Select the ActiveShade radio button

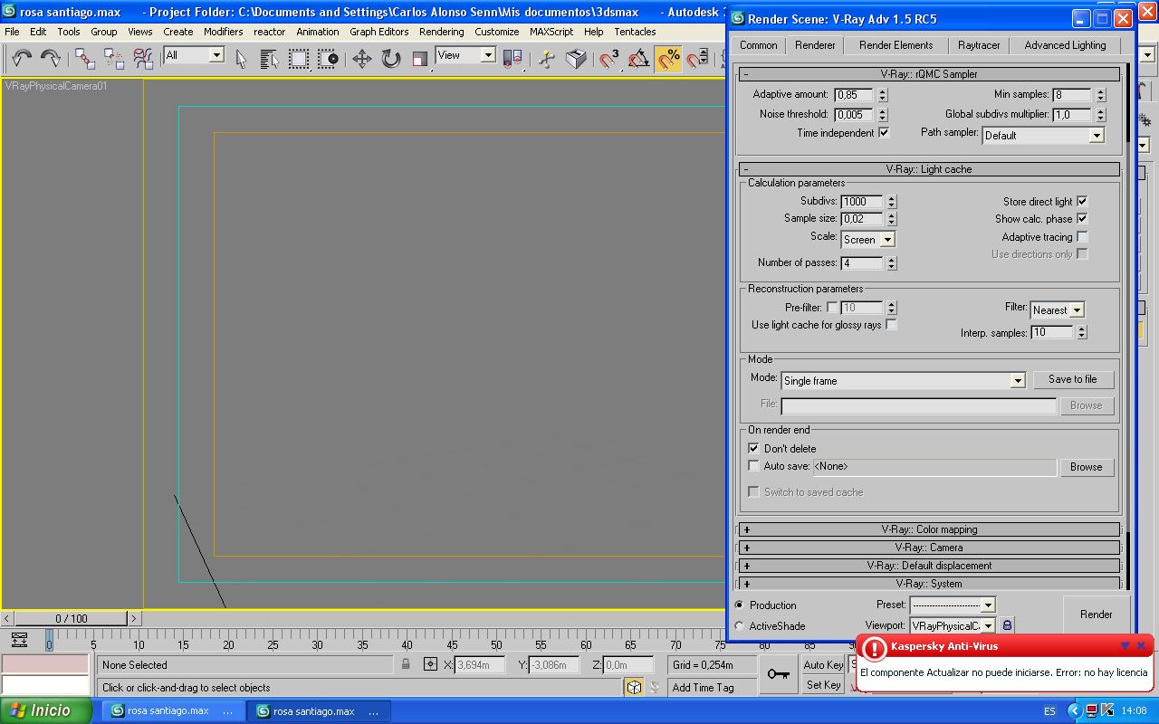click(740, 625)
